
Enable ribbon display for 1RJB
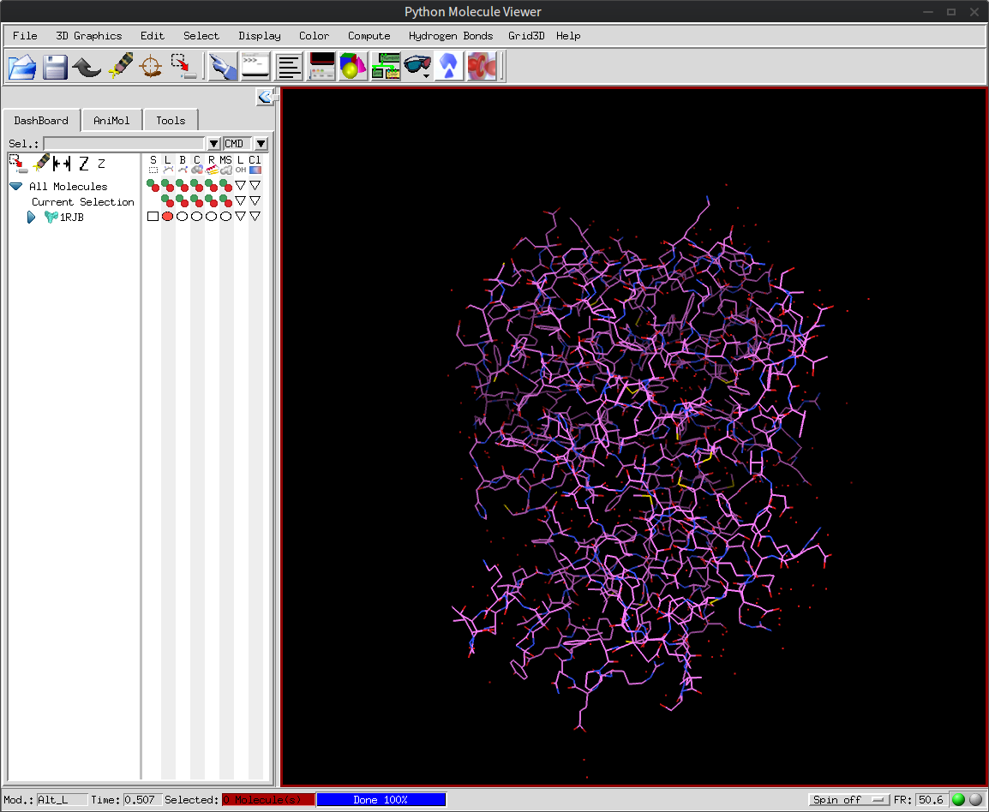point(211,217)
